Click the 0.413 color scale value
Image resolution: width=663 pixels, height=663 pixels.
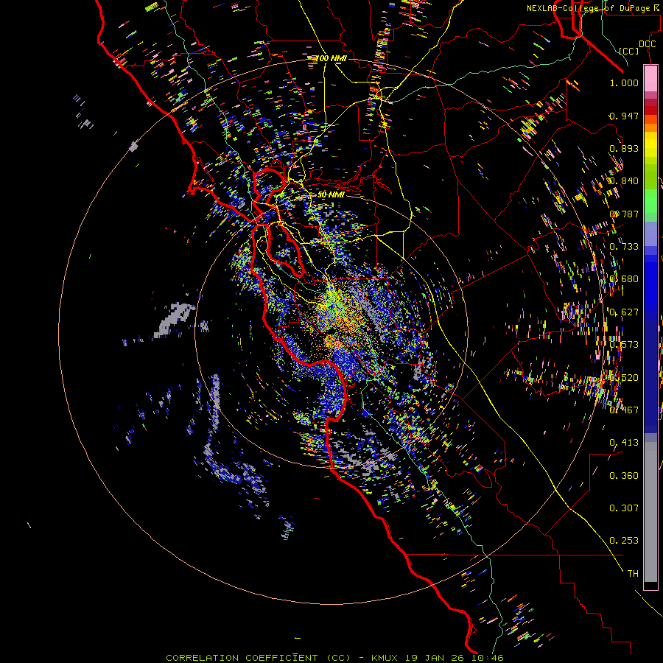624,443
